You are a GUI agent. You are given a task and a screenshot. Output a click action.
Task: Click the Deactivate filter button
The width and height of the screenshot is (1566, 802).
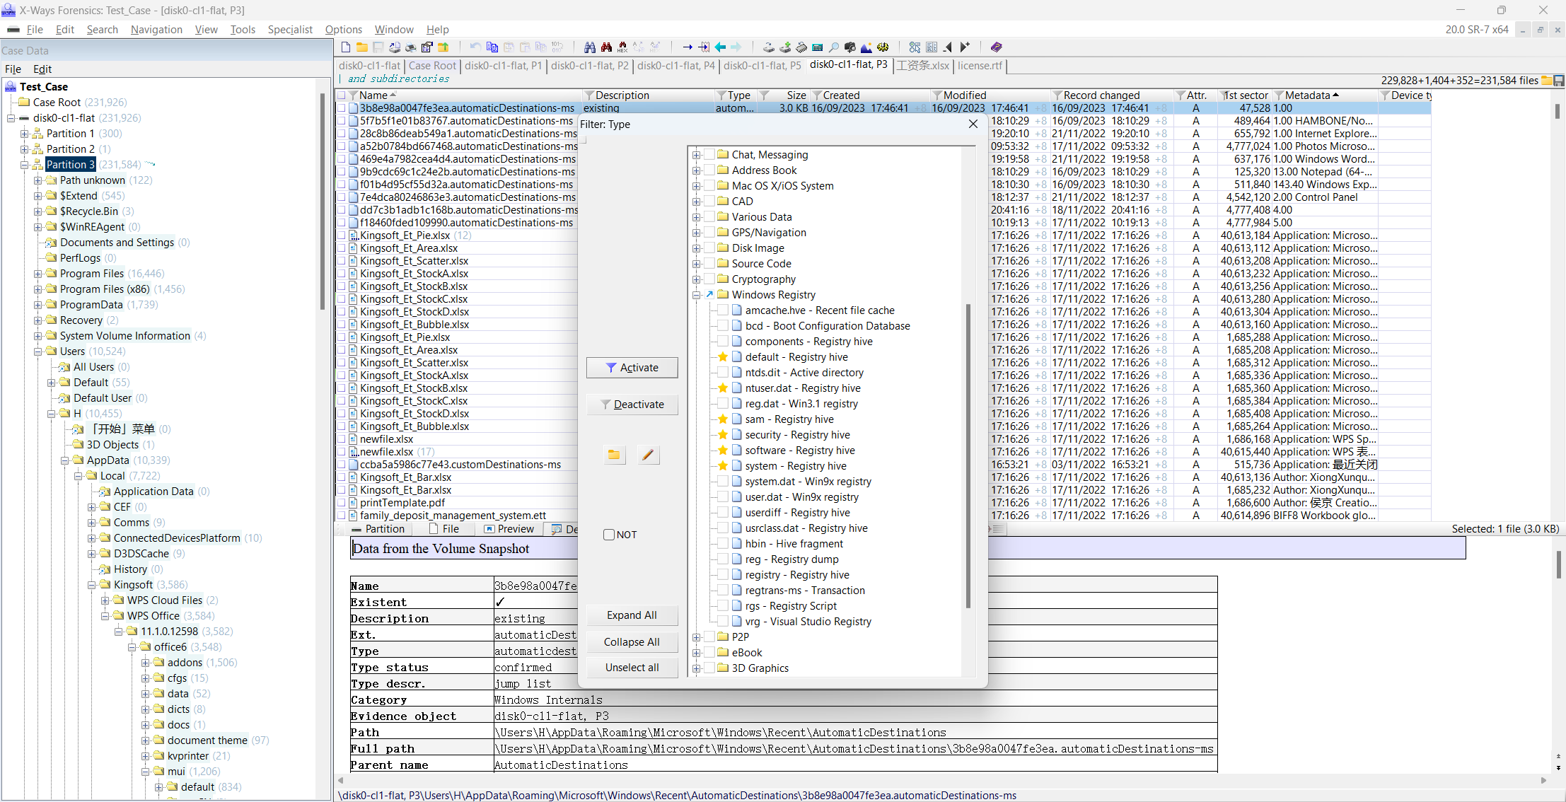pyautogui.click(x=632, y=405)
